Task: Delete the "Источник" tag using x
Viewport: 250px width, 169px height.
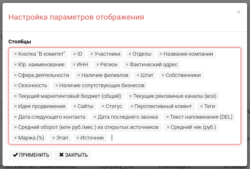Action: (77, 138)
